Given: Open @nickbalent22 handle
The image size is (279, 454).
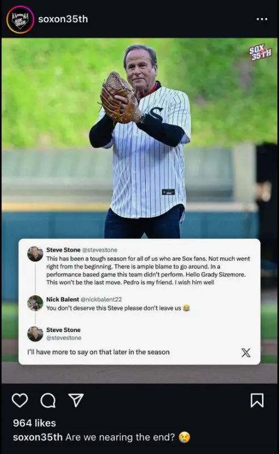Looking at the screenshot, I should coord(101,299).
